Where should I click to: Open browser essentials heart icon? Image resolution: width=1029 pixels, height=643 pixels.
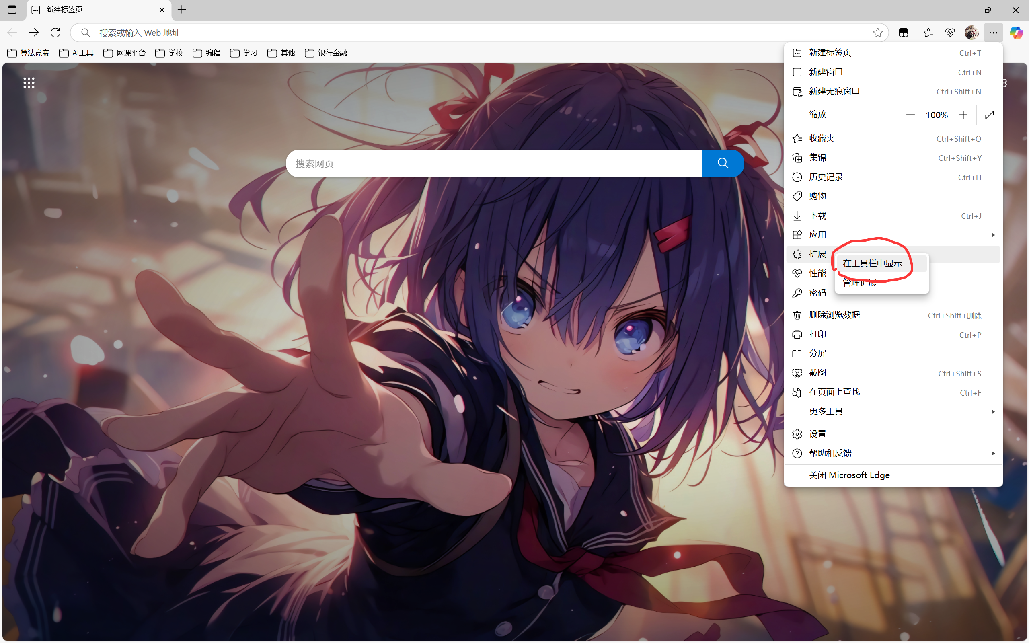[x=950, y=33]
